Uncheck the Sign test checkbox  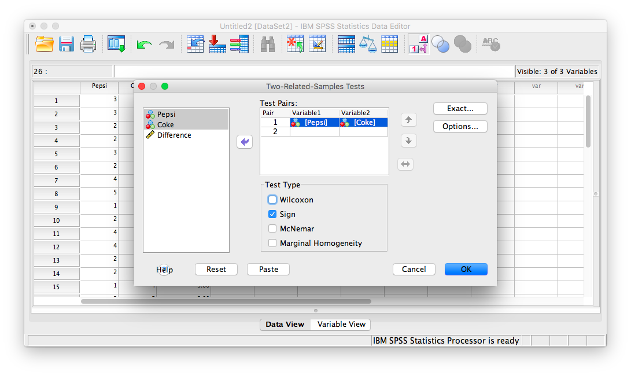[272, 214]
